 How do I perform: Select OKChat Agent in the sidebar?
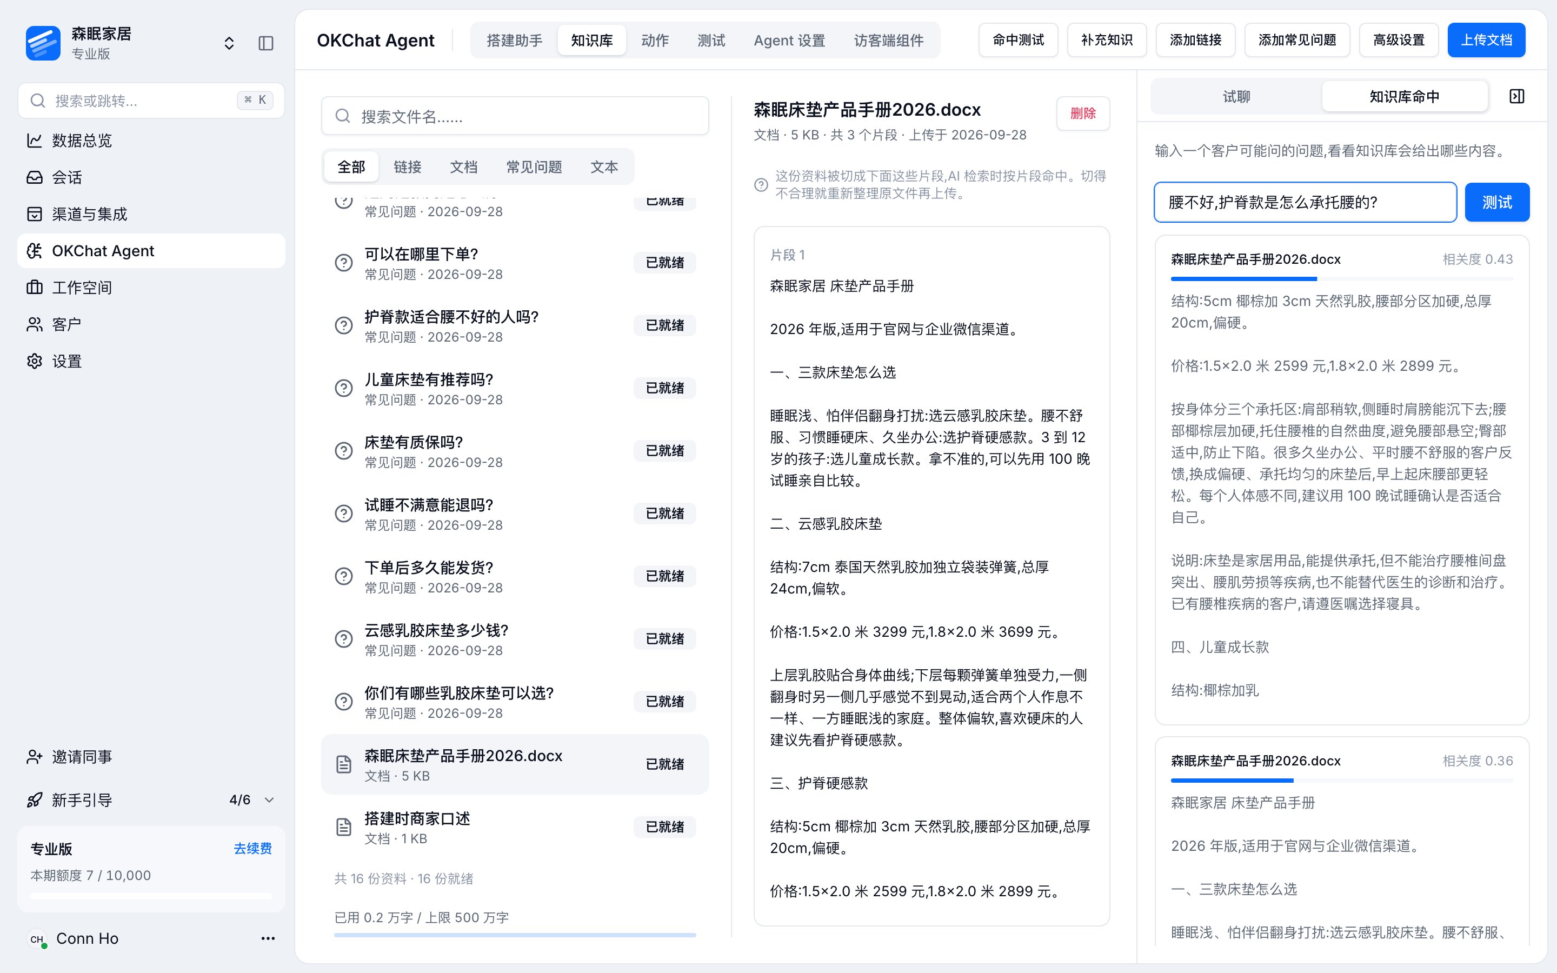pyautogui.click(x=151, y=250)
